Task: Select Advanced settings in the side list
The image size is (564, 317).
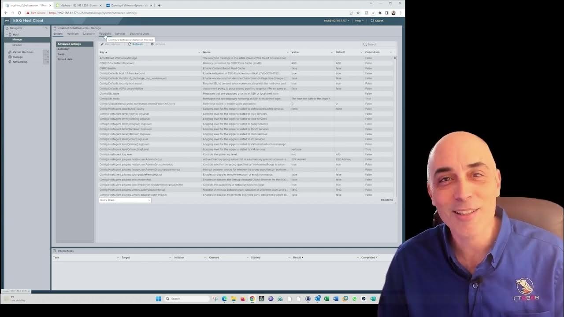Action: coord(75,44)
